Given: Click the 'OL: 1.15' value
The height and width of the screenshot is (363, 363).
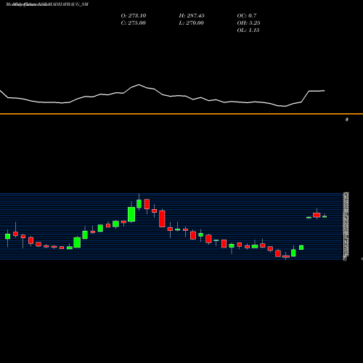Looking at the screenshot, I should click(248, 30).
